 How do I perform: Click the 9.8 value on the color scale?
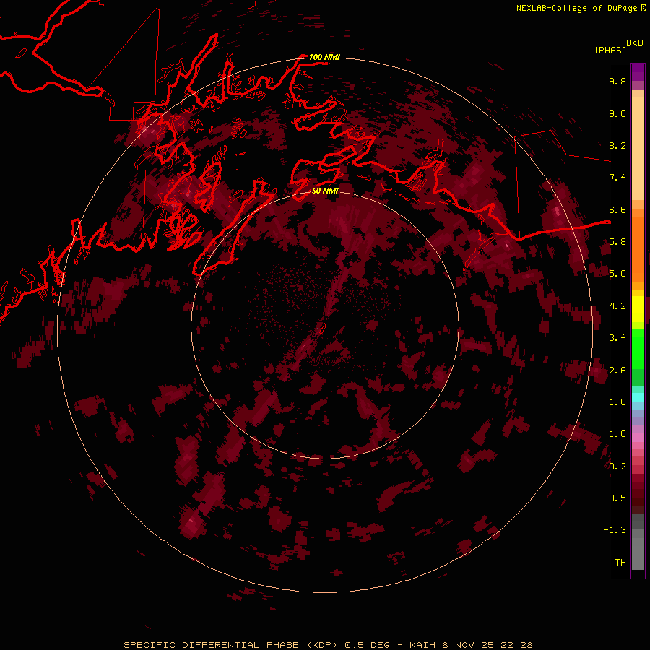tap(617, 81)
